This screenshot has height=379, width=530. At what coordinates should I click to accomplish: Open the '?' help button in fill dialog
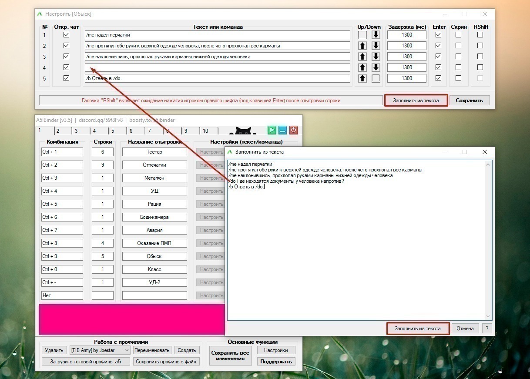[487, 329]
